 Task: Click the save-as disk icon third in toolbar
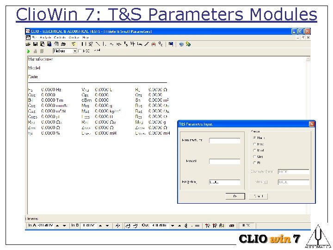pos(42,44)
